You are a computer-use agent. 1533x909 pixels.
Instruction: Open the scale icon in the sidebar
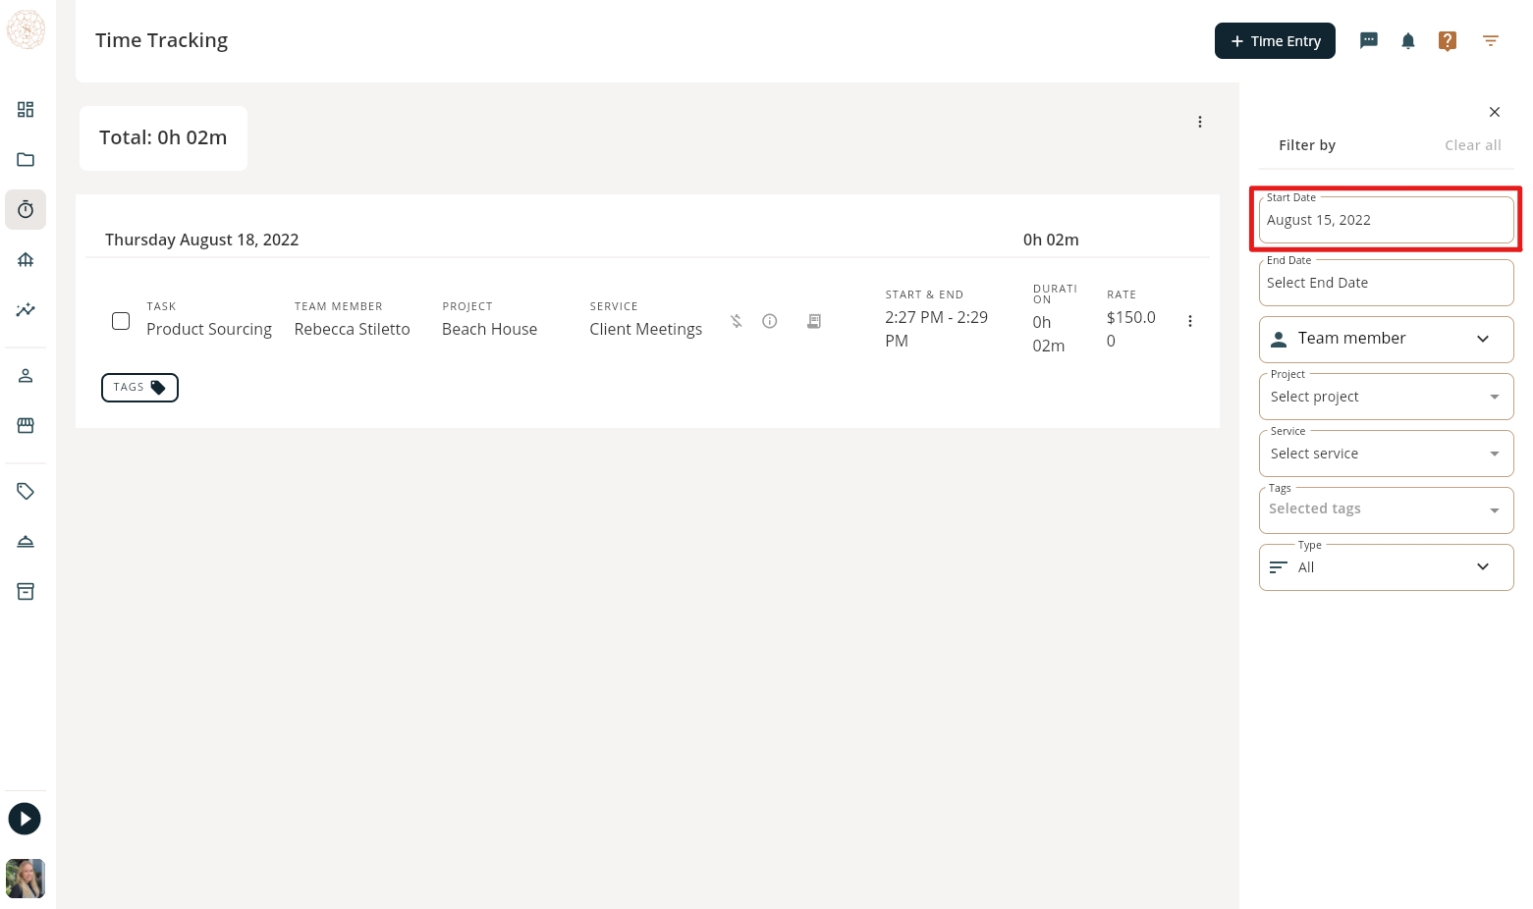click(26, 259)
